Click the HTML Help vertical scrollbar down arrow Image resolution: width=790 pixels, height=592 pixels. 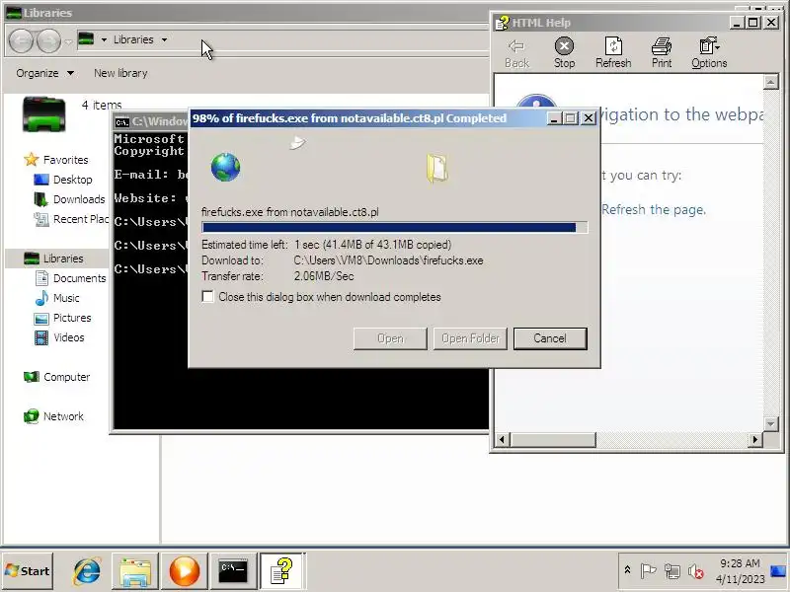[771, 424]
